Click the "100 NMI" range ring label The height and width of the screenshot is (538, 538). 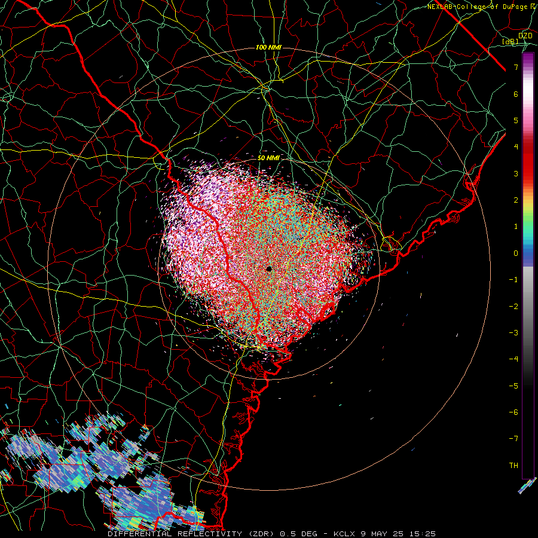268,47
